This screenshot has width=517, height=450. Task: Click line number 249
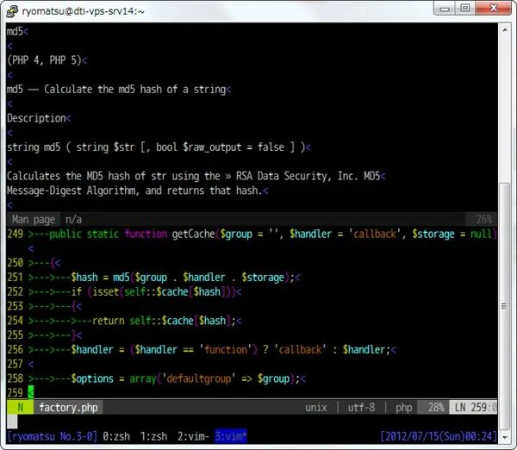click(x=16, y=234)
